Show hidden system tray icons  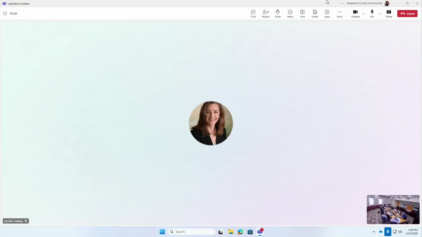(374, 232)
